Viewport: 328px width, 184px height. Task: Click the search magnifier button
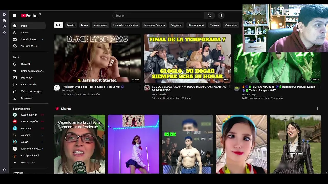210,16
